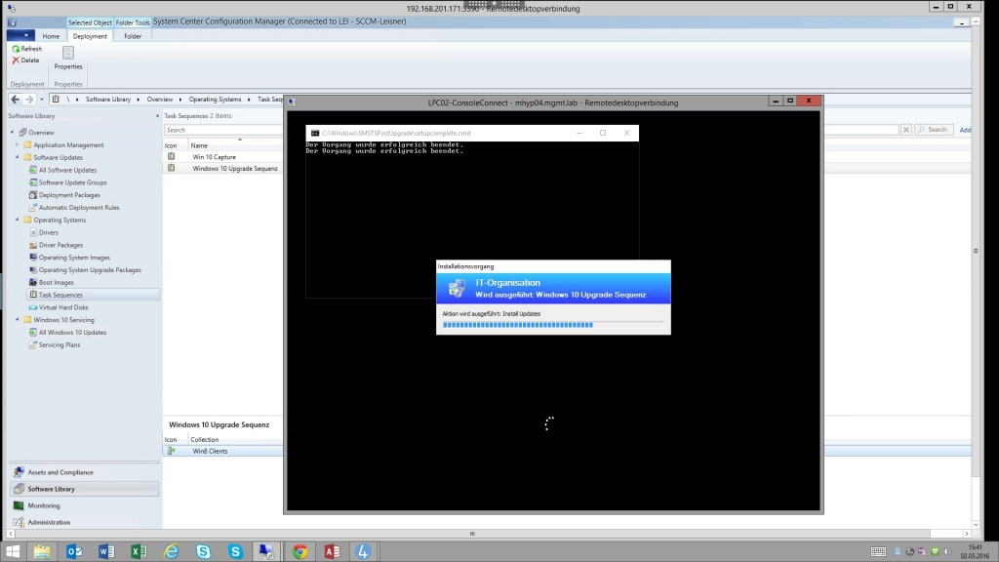Open the Monitoring workspace
This screenshot has width=999, height=562.
84,505
